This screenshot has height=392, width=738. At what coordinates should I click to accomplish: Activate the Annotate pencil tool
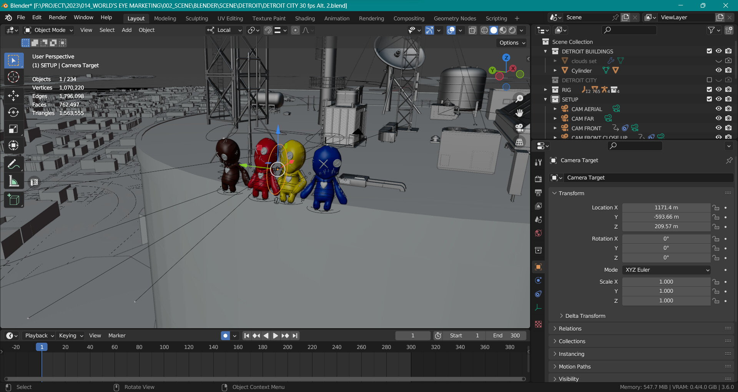13,164
